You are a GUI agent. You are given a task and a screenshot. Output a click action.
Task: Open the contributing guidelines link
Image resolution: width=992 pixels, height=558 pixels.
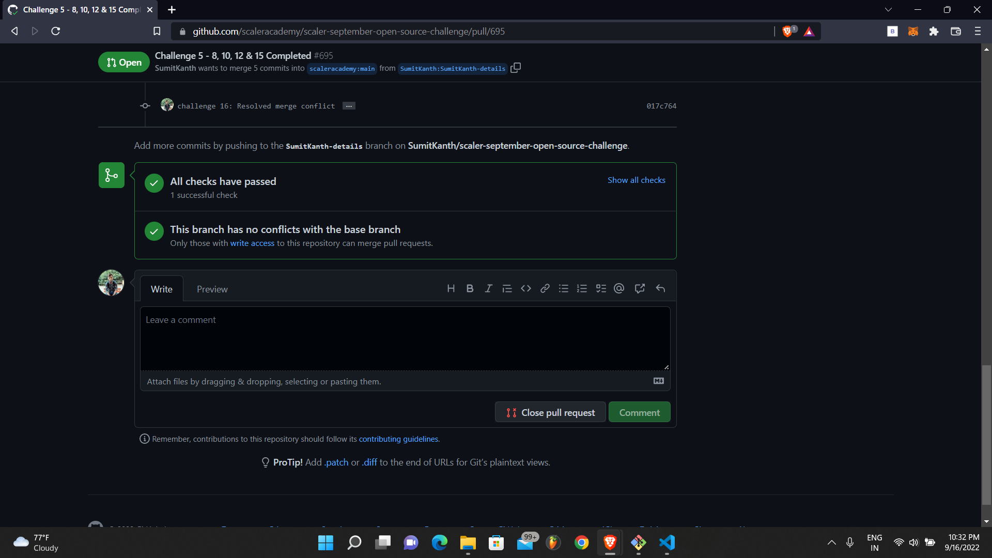398,439
